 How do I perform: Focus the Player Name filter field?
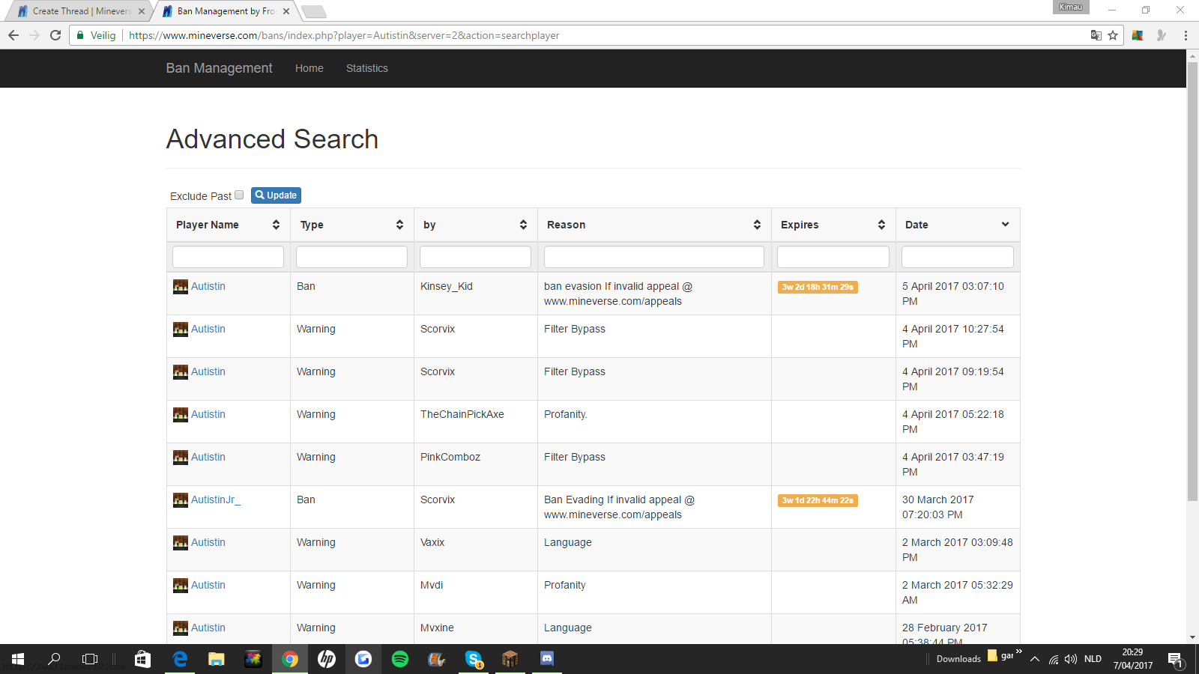229,257
